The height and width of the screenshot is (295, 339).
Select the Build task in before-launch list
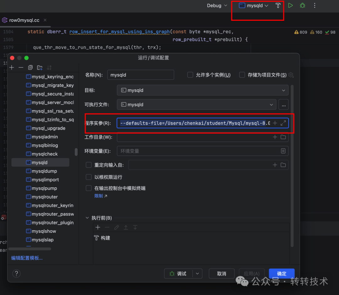click(102, 238)
